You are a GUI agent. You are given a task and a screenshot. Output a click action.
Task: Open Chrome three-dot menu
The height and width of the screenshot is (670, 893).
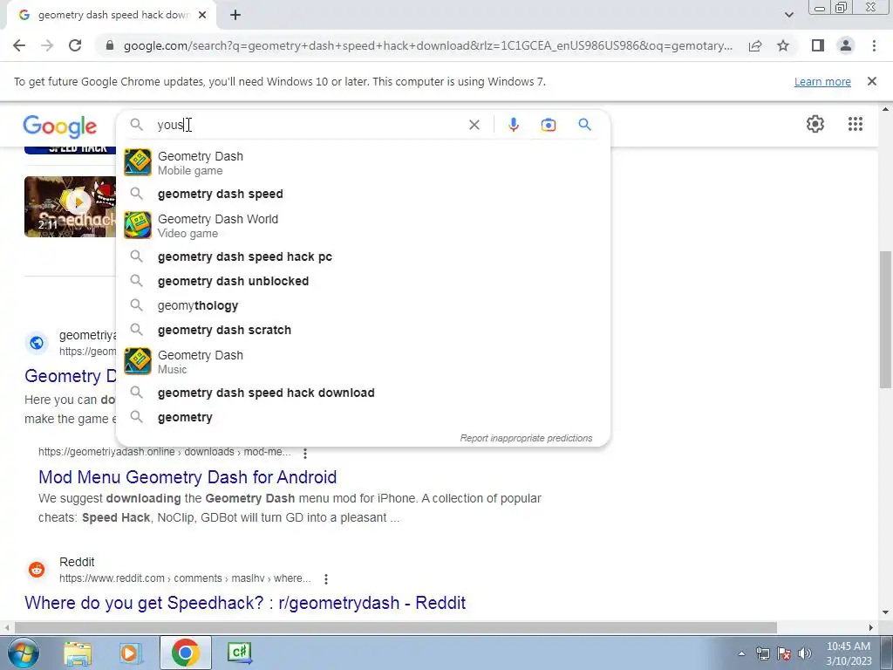click(x=874, y=45)
